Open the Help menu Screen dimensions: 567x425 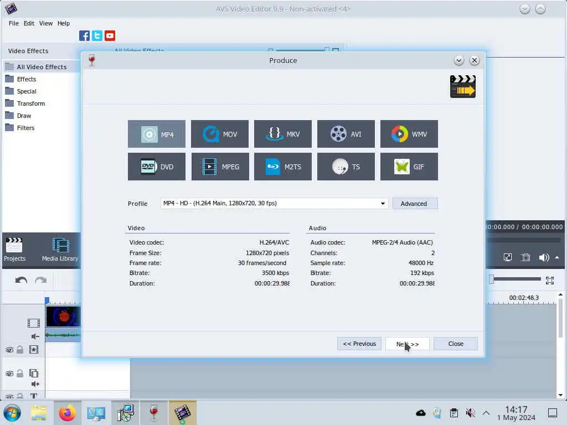64,23
